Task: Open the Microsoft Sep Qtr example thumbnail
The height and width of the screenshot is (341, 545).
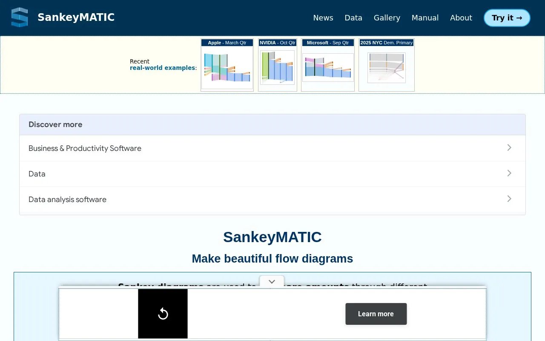Action: [x=328, y=65]
